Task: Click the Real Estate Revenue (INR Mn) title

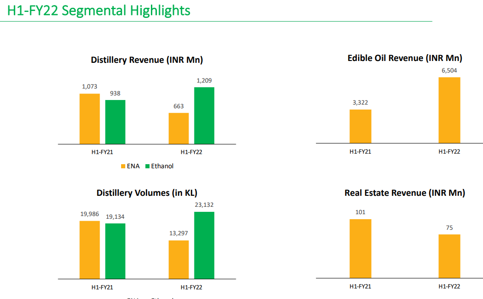Action: click(405, 193)
